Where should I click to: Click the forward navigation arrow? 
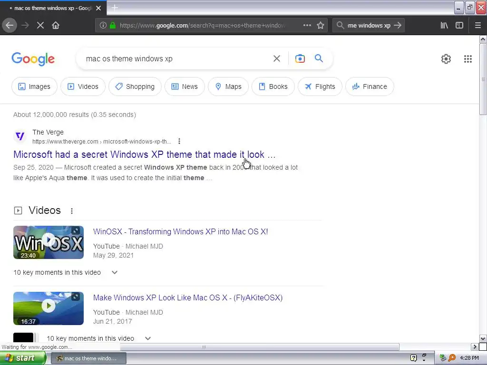(x=25, y=25)
